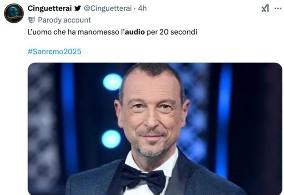Click the Twitter bird badge beside Cinguetterai

(78, 8)
